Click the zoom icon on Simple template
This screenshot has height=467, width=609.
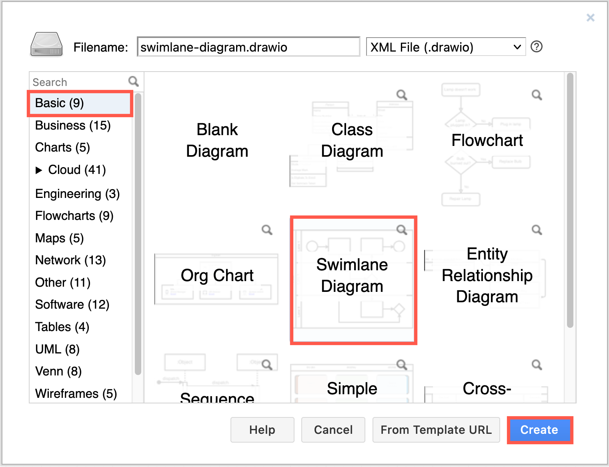point(402,364)
